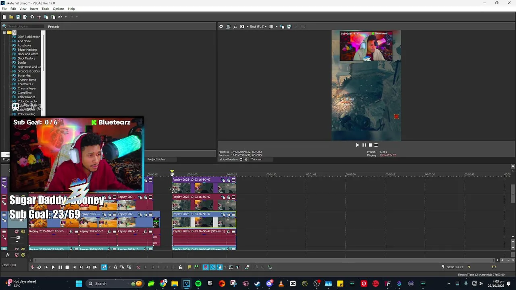Click the Open folder icon in main toolbar
This screenshot has height=290, width=516.
pyautogui.click(x=11, y=17)
